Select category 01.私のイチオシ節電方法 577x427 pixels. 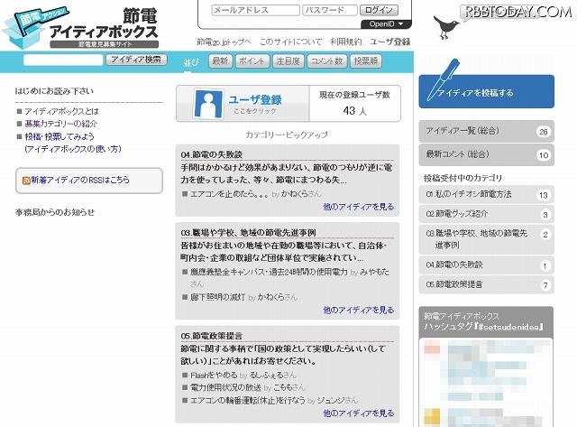tap(486, 194)
